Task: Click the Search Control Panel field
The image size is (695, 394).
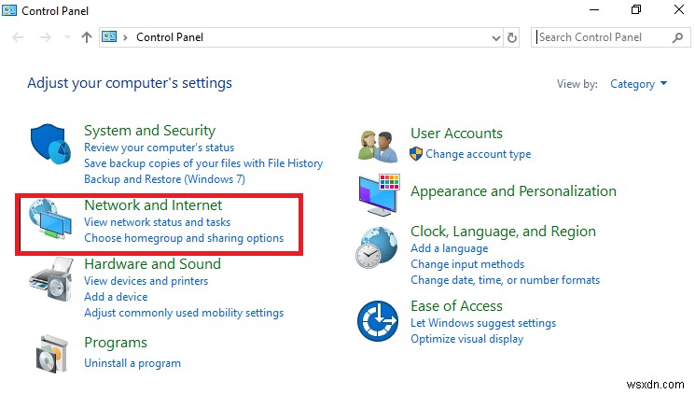Action: (602, 37)
